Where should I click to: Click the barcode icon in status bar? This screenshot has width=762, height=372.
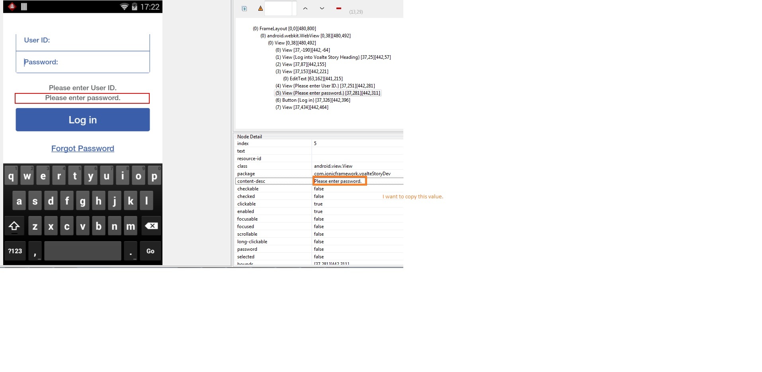coord(24,7)
